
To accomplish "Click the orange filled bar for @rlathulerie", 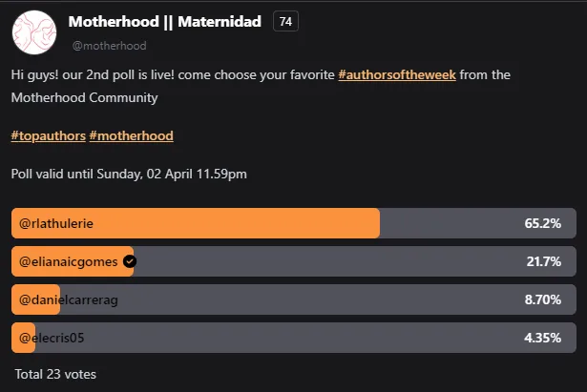I will [196, 223].
